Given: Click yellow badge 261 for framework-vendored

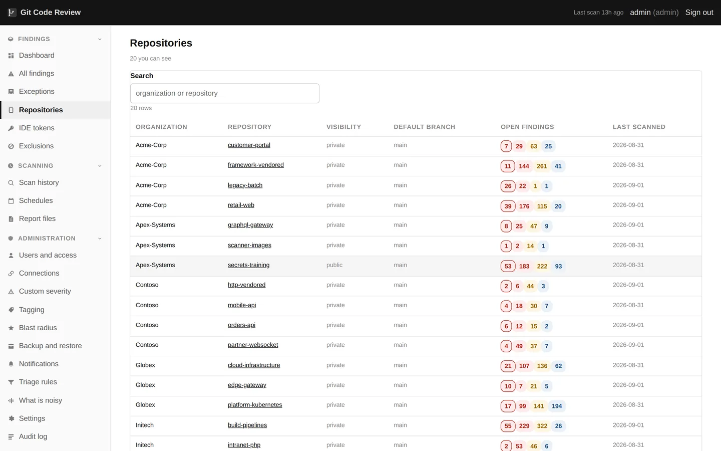Looking at the screenshot, I should 542,166.
